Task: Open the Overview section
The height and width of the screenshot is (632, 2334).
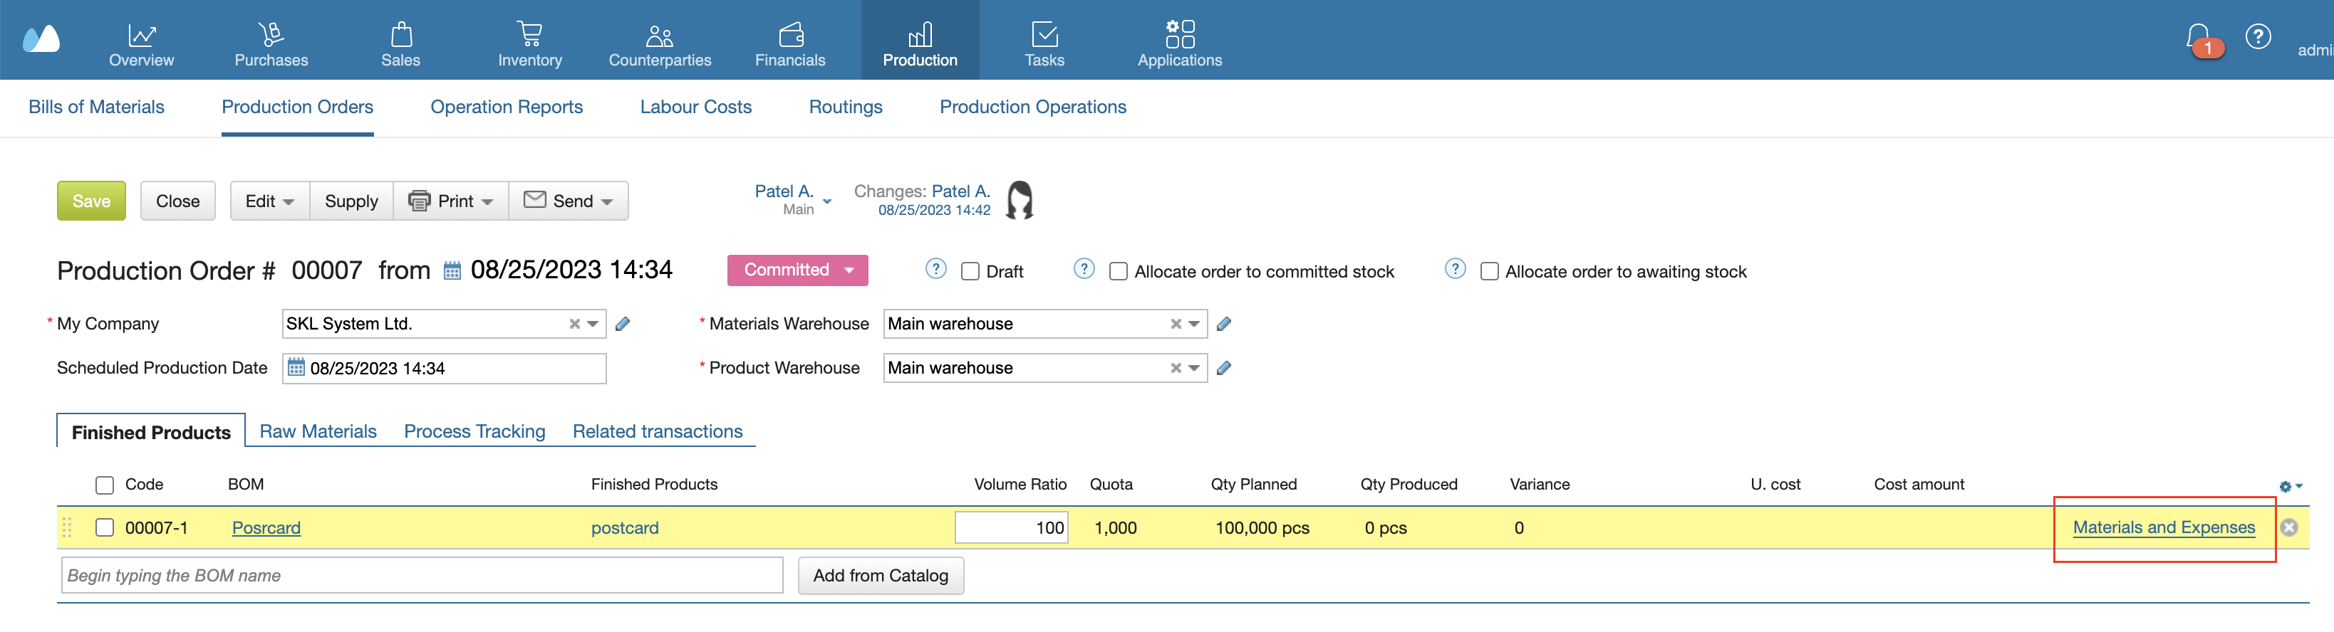Action: (141, 44)
